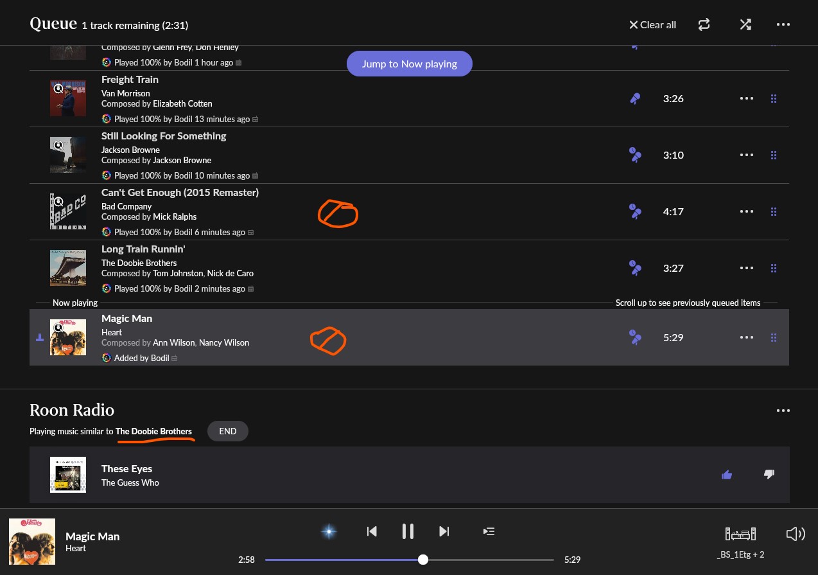Image resolution: width=818 pixels, height=575 pixels.
Task: Click drag handle of Can't Get Enough row
Action: pyautogui.click(x=774, y=211)
